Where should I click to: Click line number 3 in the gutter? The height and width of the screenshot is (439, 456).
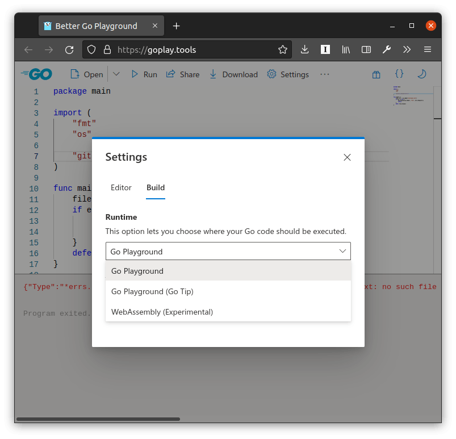[36, 113]
